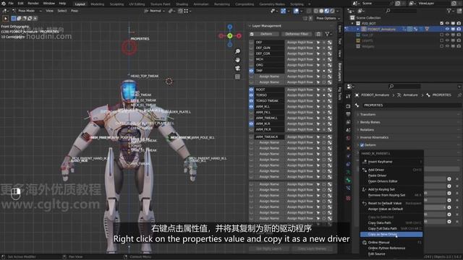
Task: Toggle eye visibility for F2DBOT_Armature
Action: 447,29
